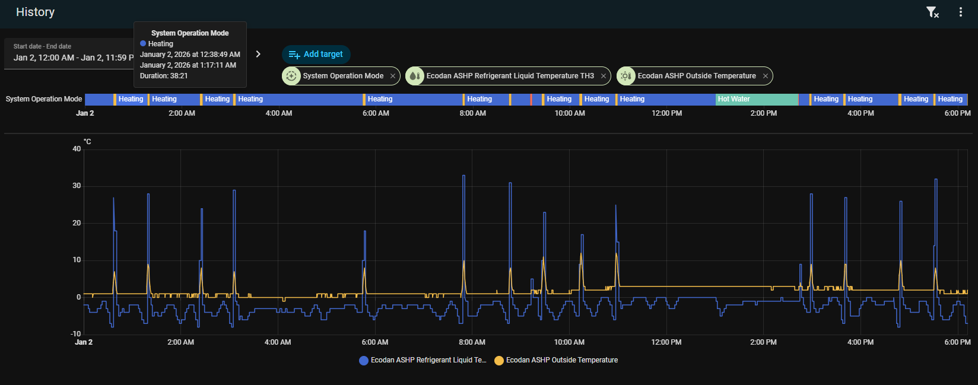Open the three-dot overflow menu

[x=960, y=12]
